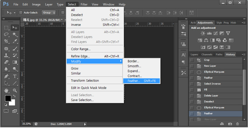Select the Blur droplet tool
248x128 pixels.
[6, 69]
